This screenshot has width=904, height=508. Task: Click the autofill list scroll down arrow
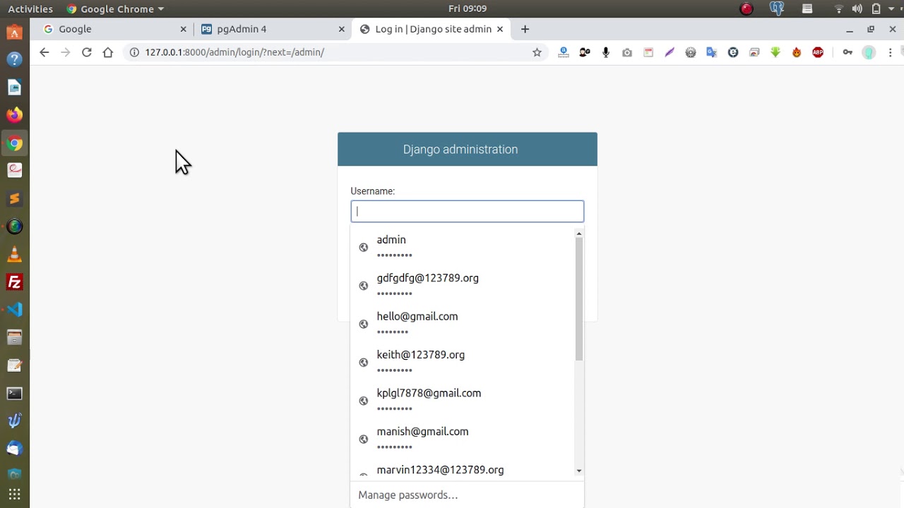pyautogui.click(x=579, y=471)
